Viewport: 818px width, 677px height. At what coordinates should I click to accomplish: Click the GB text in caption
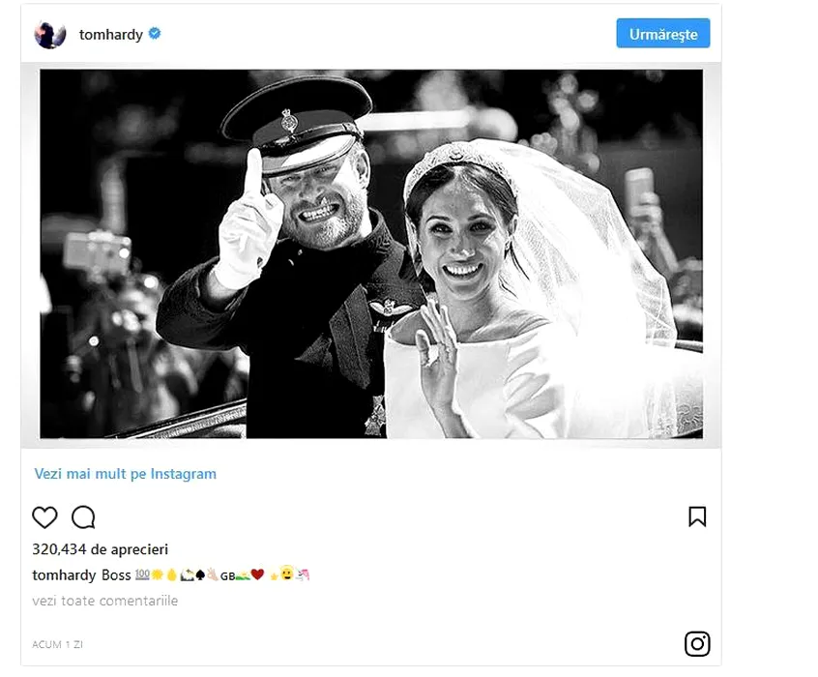click(227, 576)
